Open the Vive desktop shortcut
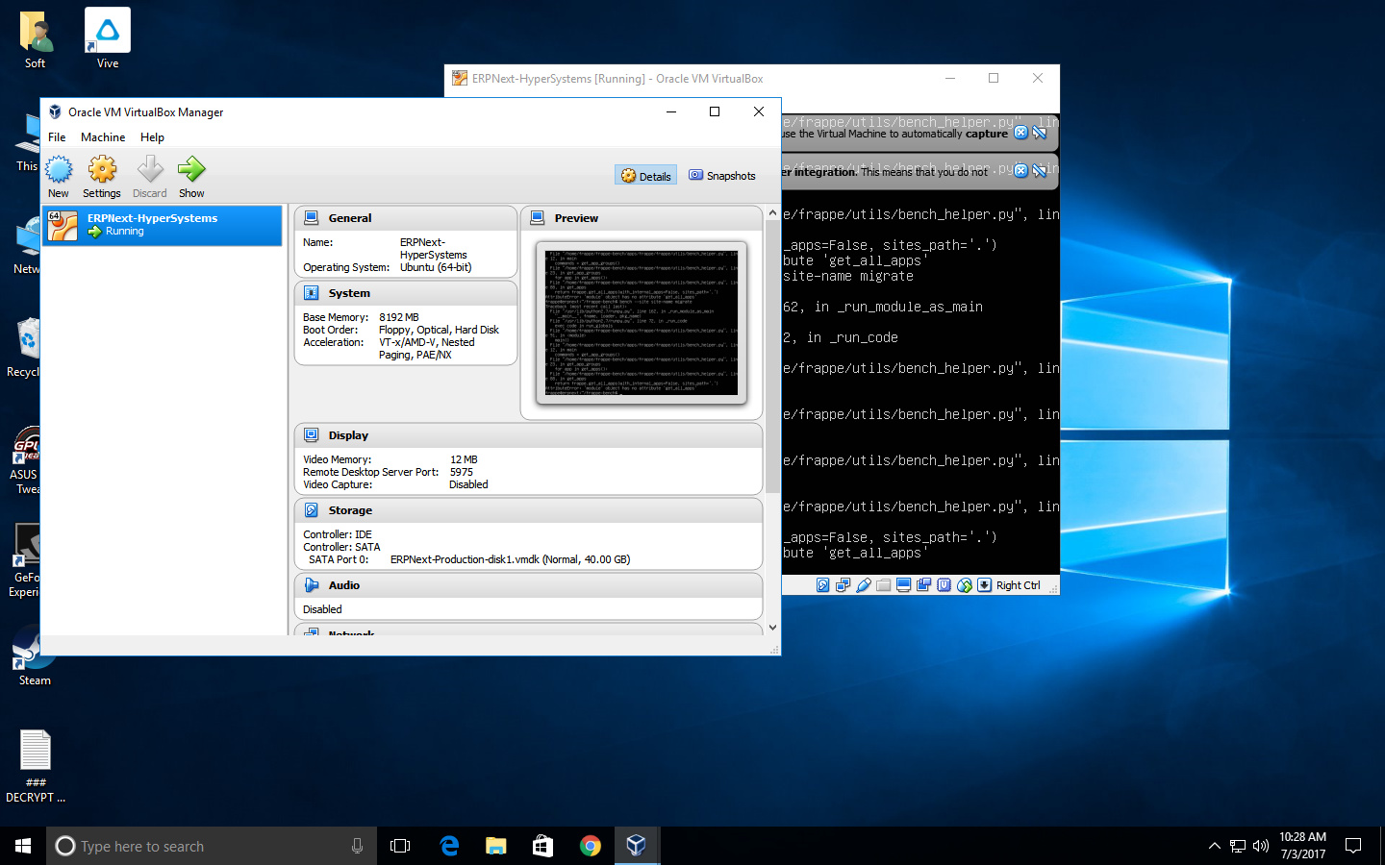 point(108,38)
